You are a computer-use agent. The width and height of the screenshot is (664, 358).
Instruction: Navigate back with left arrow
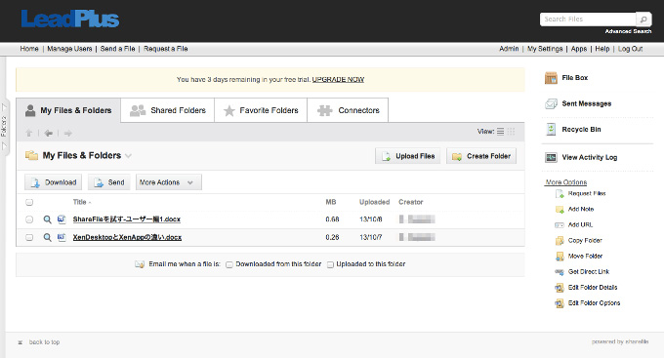[48, 133]
